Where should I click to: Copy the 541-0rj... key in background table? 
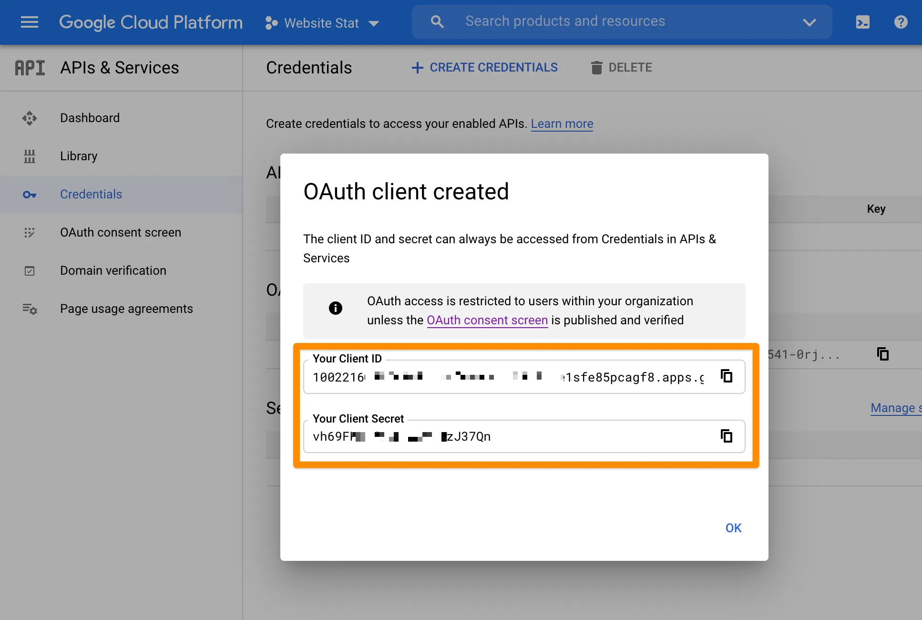point(883,354)
